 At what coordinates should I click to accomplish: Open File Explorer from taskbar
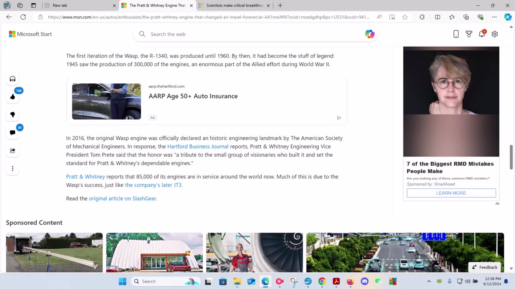pos(237,281)
